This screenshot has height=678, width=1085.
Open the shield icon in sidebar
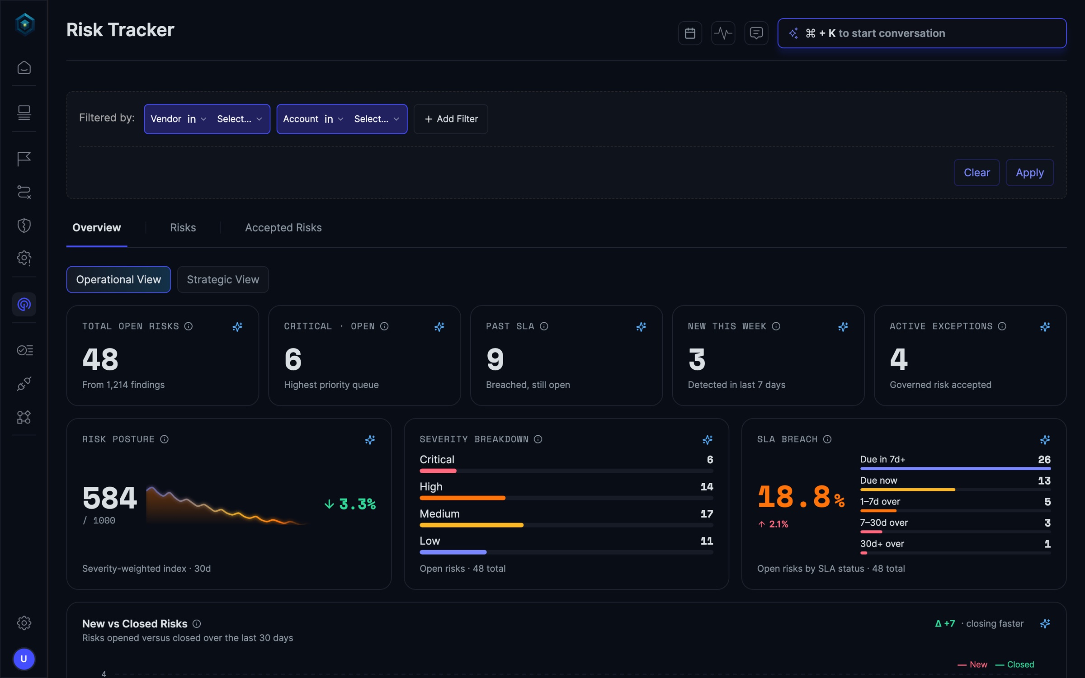[24, 225]
